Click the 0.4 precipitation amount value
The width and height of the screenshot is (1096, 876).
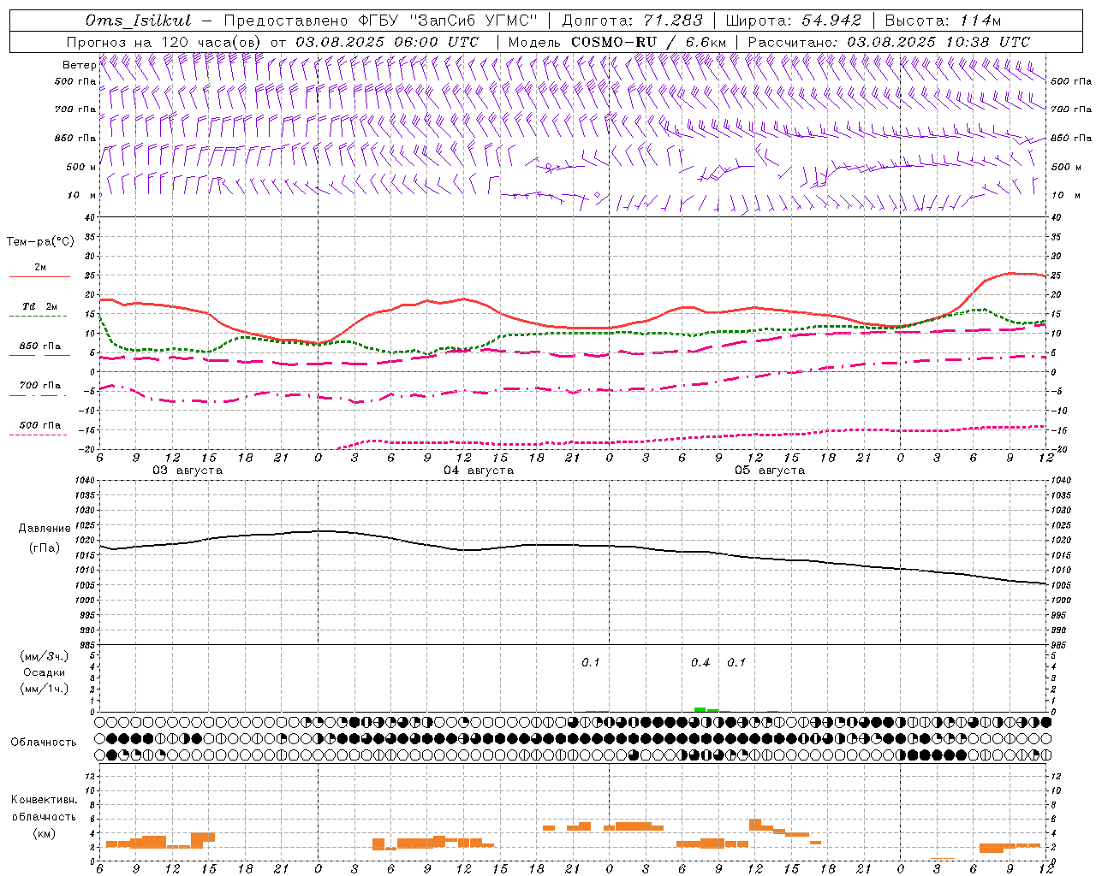[700, 663]
